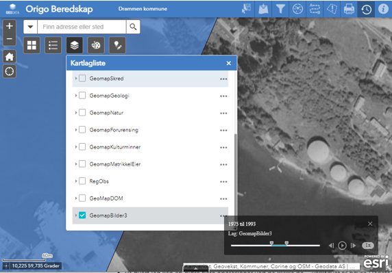Open the search source dropdown arrow
The image size is (392, 273).
[x=31, y=27]
